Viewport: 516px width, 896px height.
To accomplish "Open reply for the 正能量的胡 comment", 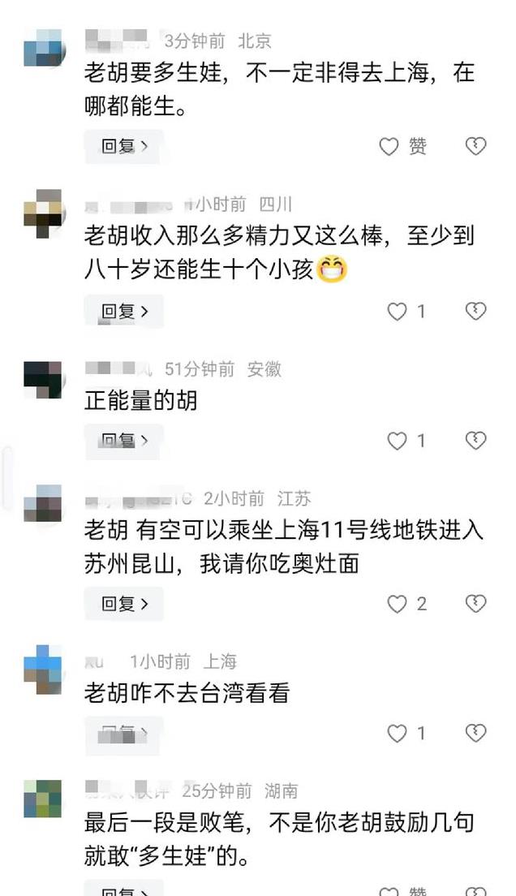I will 124,442.
